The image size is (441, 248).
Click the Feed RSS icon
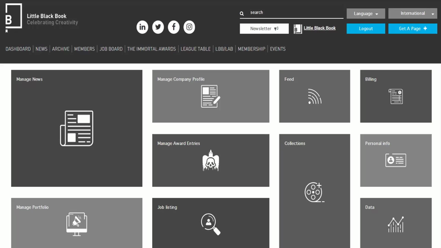[x=314, y=96]
